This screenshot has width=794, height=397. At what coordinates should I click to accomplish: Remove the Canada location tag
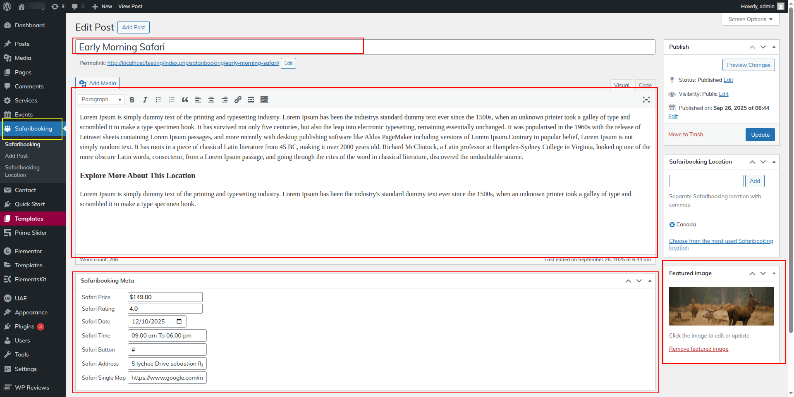point(672,225)
